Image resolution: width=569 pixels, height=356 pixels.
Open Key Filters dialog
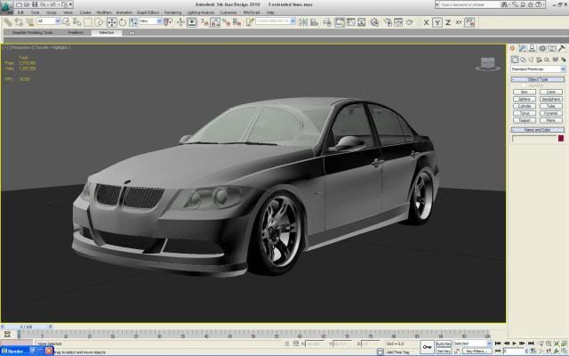pos(477,352)
